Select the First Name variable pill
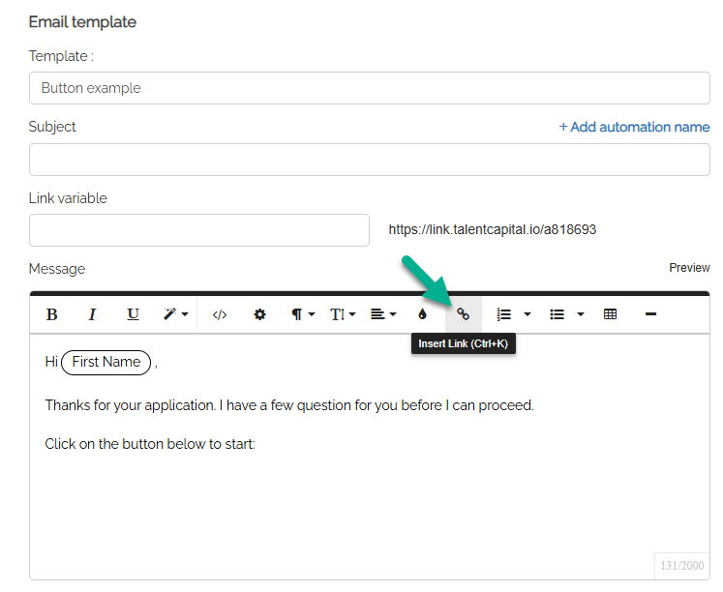The height and width of the screenshot is (592, 723). click(106, 363)
